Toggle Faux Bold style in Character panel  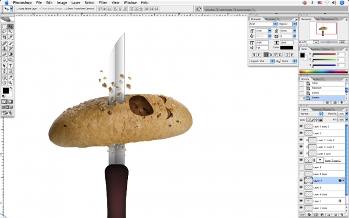click(x=254, y=55)
